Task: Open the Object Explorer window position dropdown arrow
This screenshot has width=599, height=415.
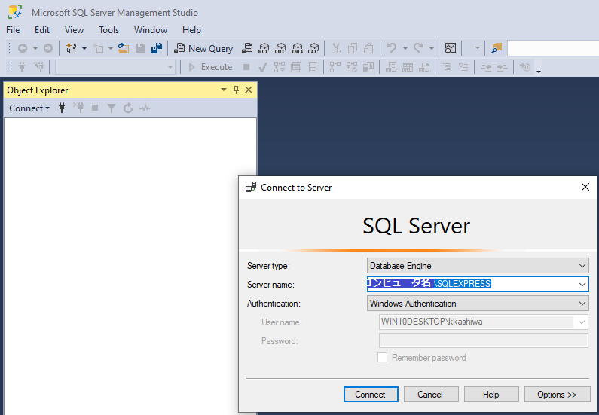Action: click(224, 90)
